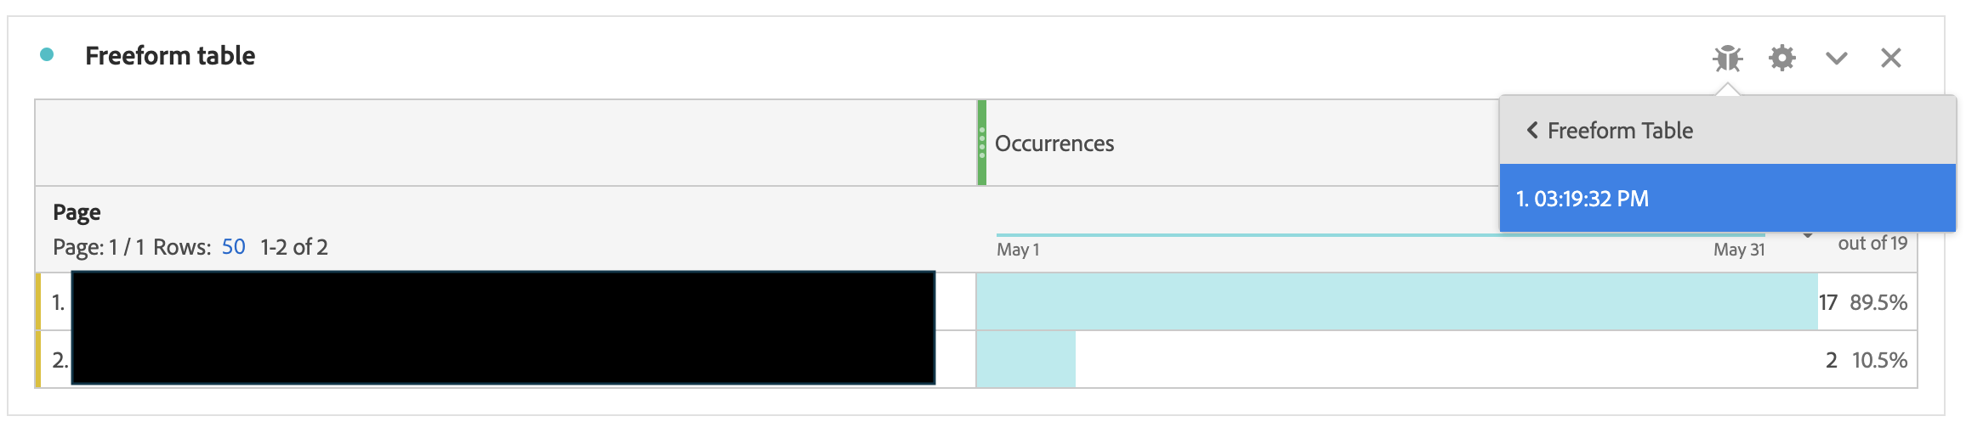
Task: Click the bug debugger icon
Action: (x=1727, y=58)
